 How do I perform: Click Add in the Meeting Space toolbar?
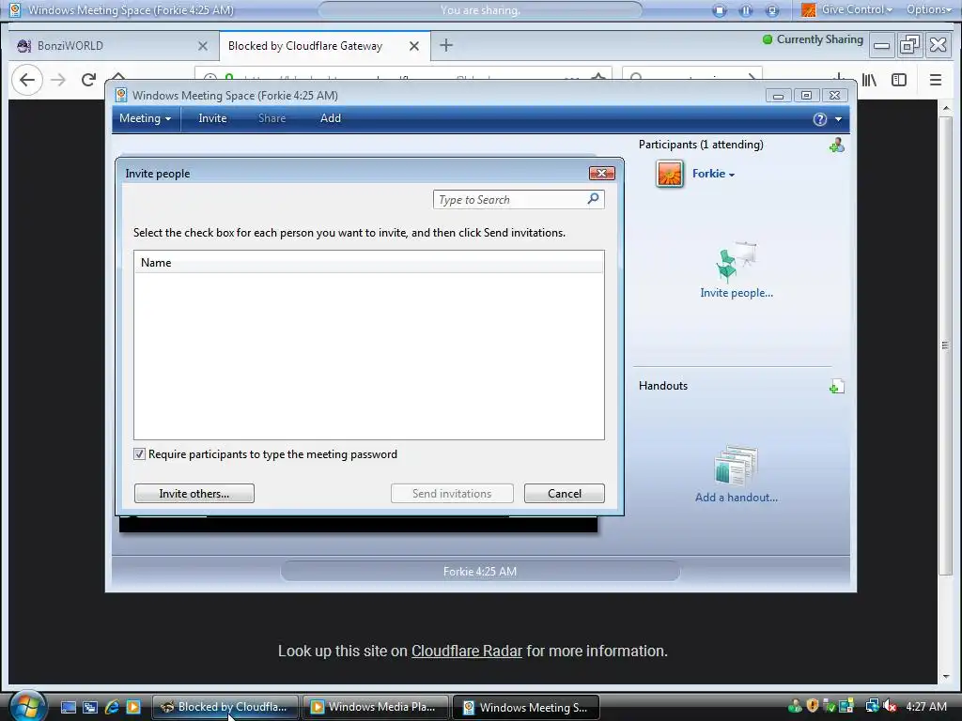click(330, 118)
